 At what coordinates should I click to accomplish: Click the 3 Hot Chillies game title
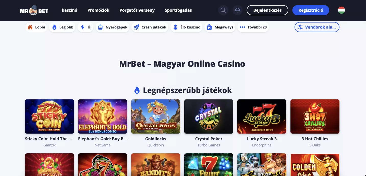point(315,139)
